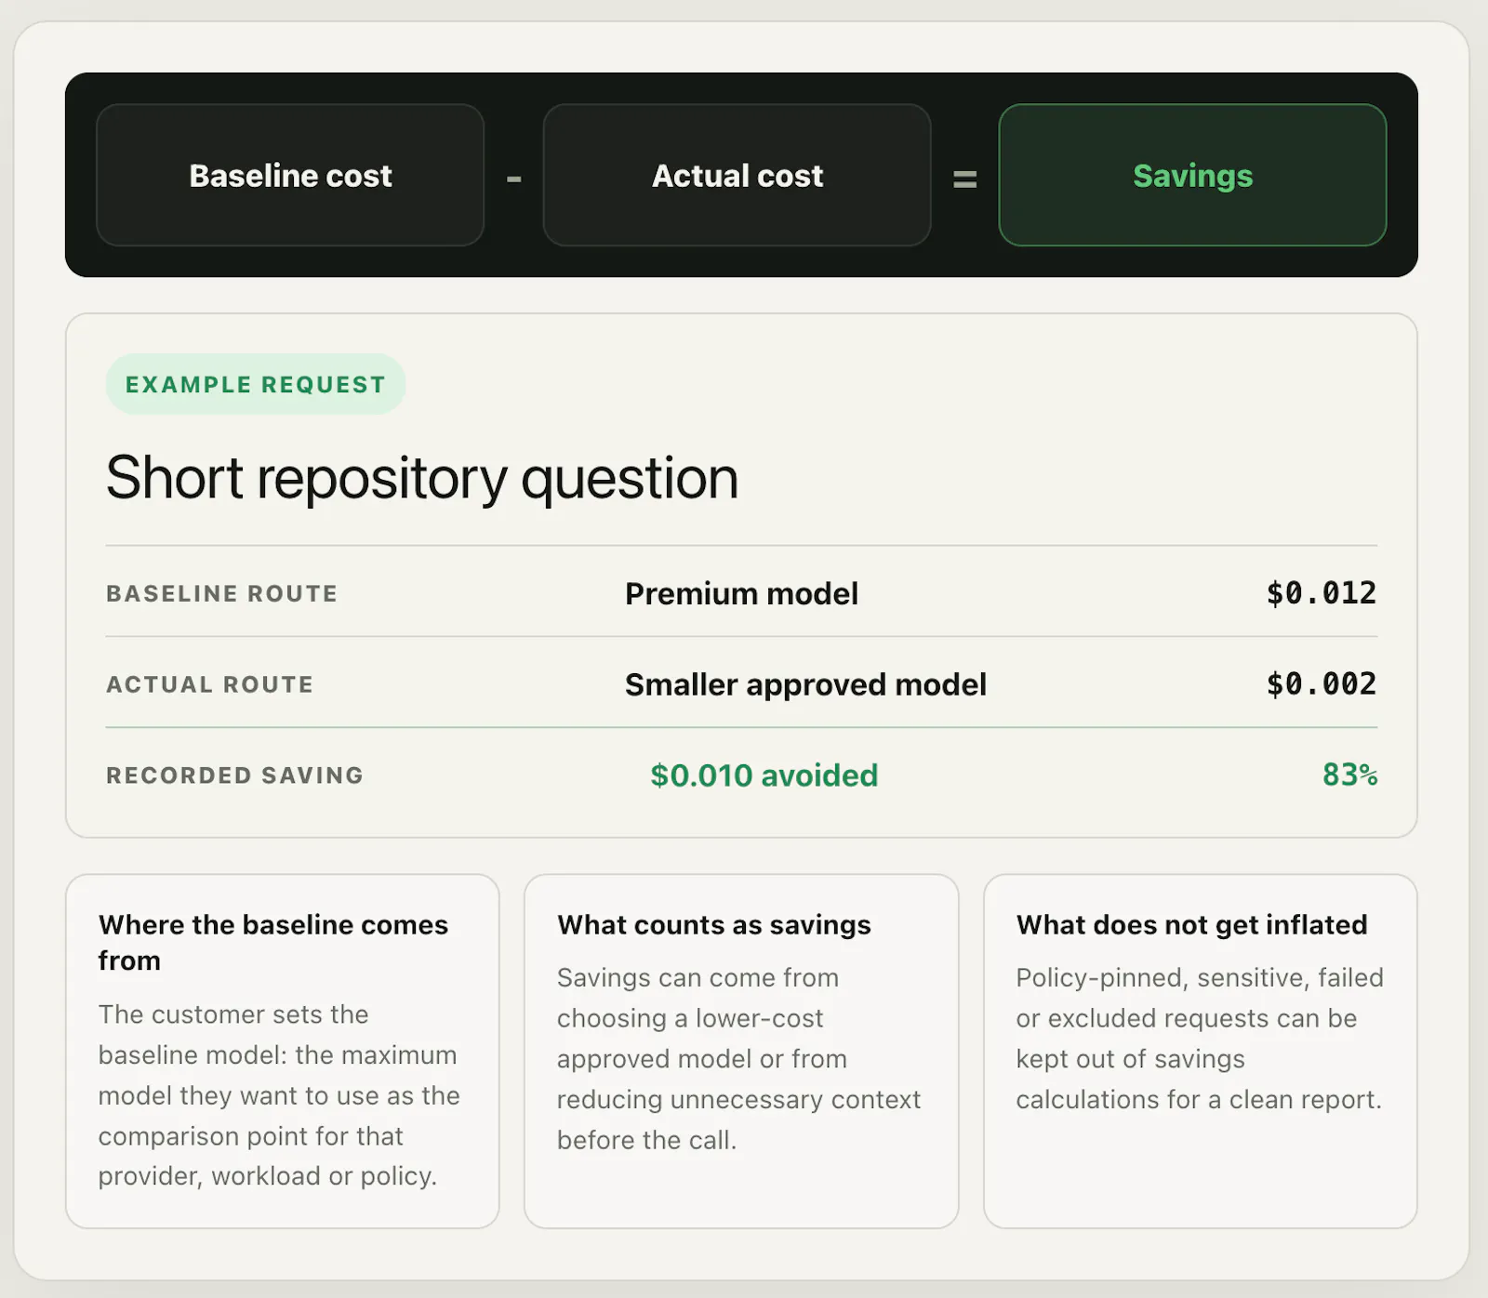This screenshot has width=1488, height=1298.
Task: Select the Premium model text
Action: pyautogui.click(x=741, y=593)
